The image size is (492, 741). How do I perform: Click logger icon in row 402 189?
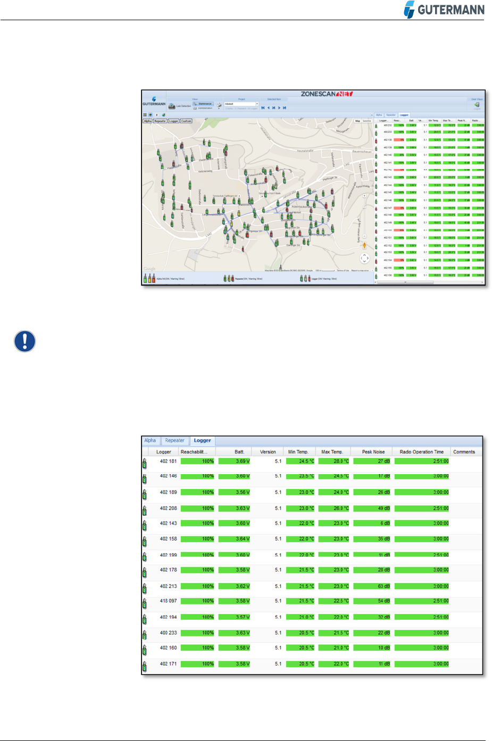coord(144,494)
